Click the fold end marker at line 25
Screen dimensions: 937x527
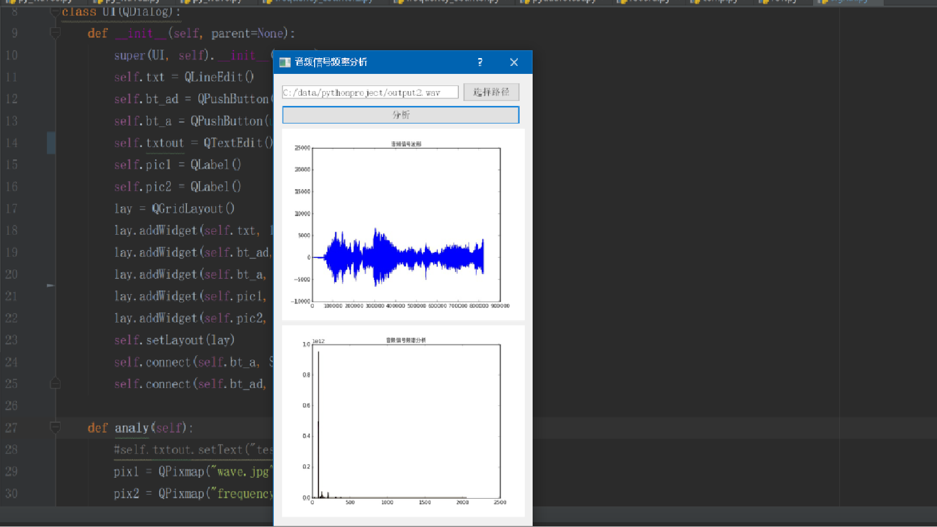pyautogui.click(x=55, y=383)
